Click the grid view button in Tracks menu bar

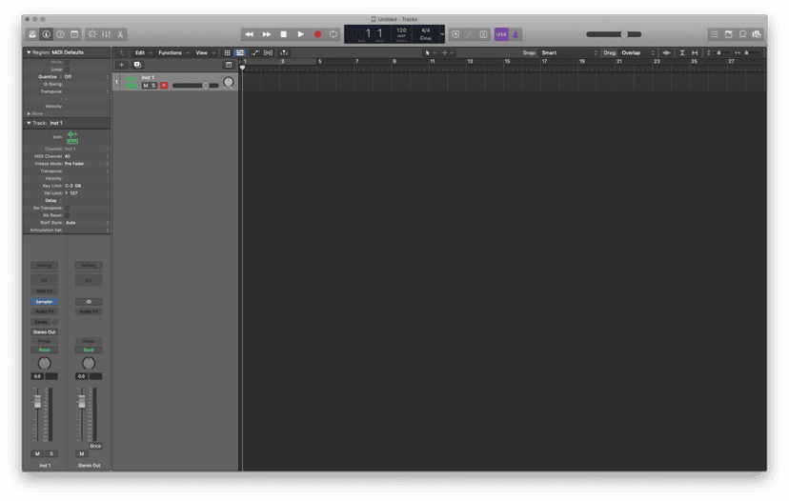pos(227,52)
